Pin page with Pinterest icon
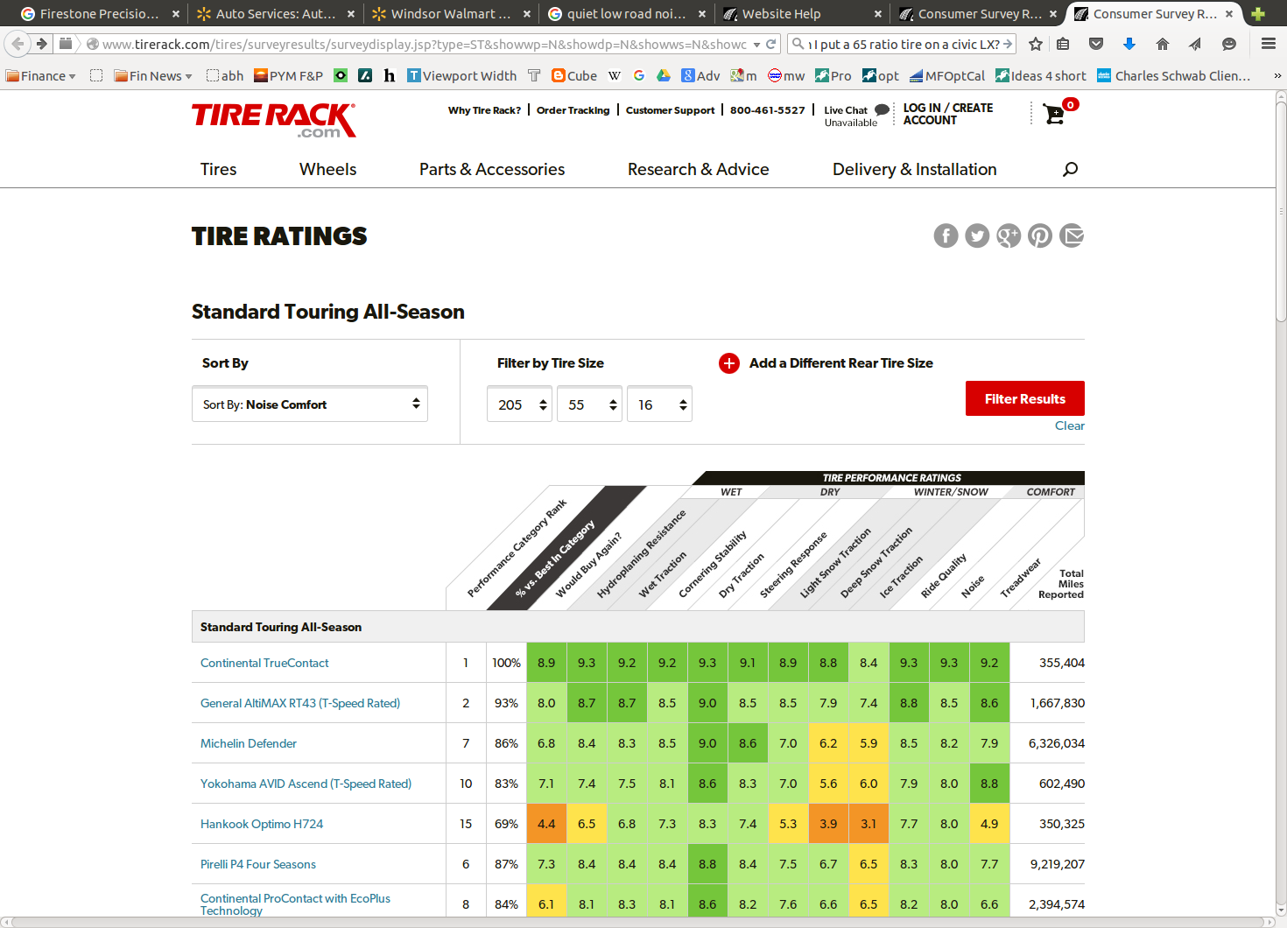Viewport: 1287px width, 928px height. point(1040,236)
